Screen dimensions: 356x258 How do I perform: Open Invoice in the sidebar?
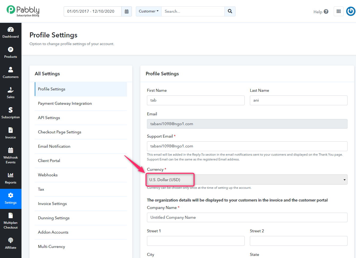pyautogui.click(x=11, y=133)
